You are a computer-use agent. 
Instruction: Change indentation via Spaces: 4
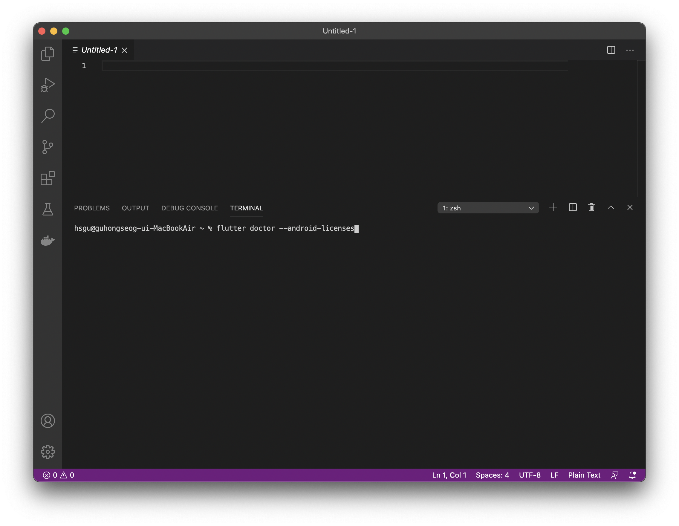coord(493,475)
